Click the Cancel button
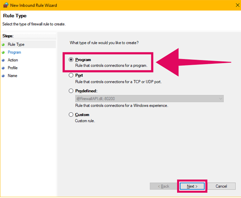 pos(221,186)
